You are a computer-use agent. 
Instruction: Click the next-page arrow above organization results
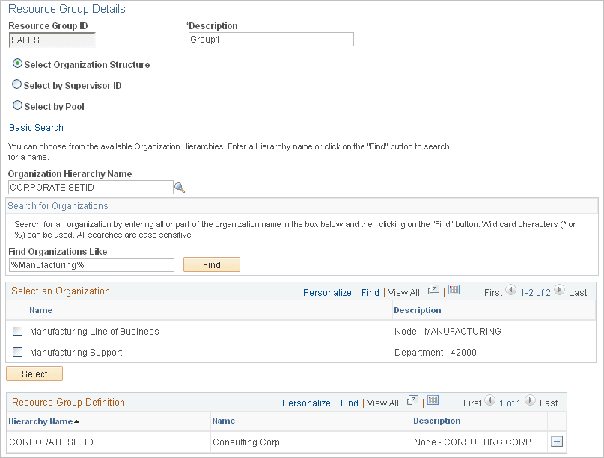coord(560,291)
